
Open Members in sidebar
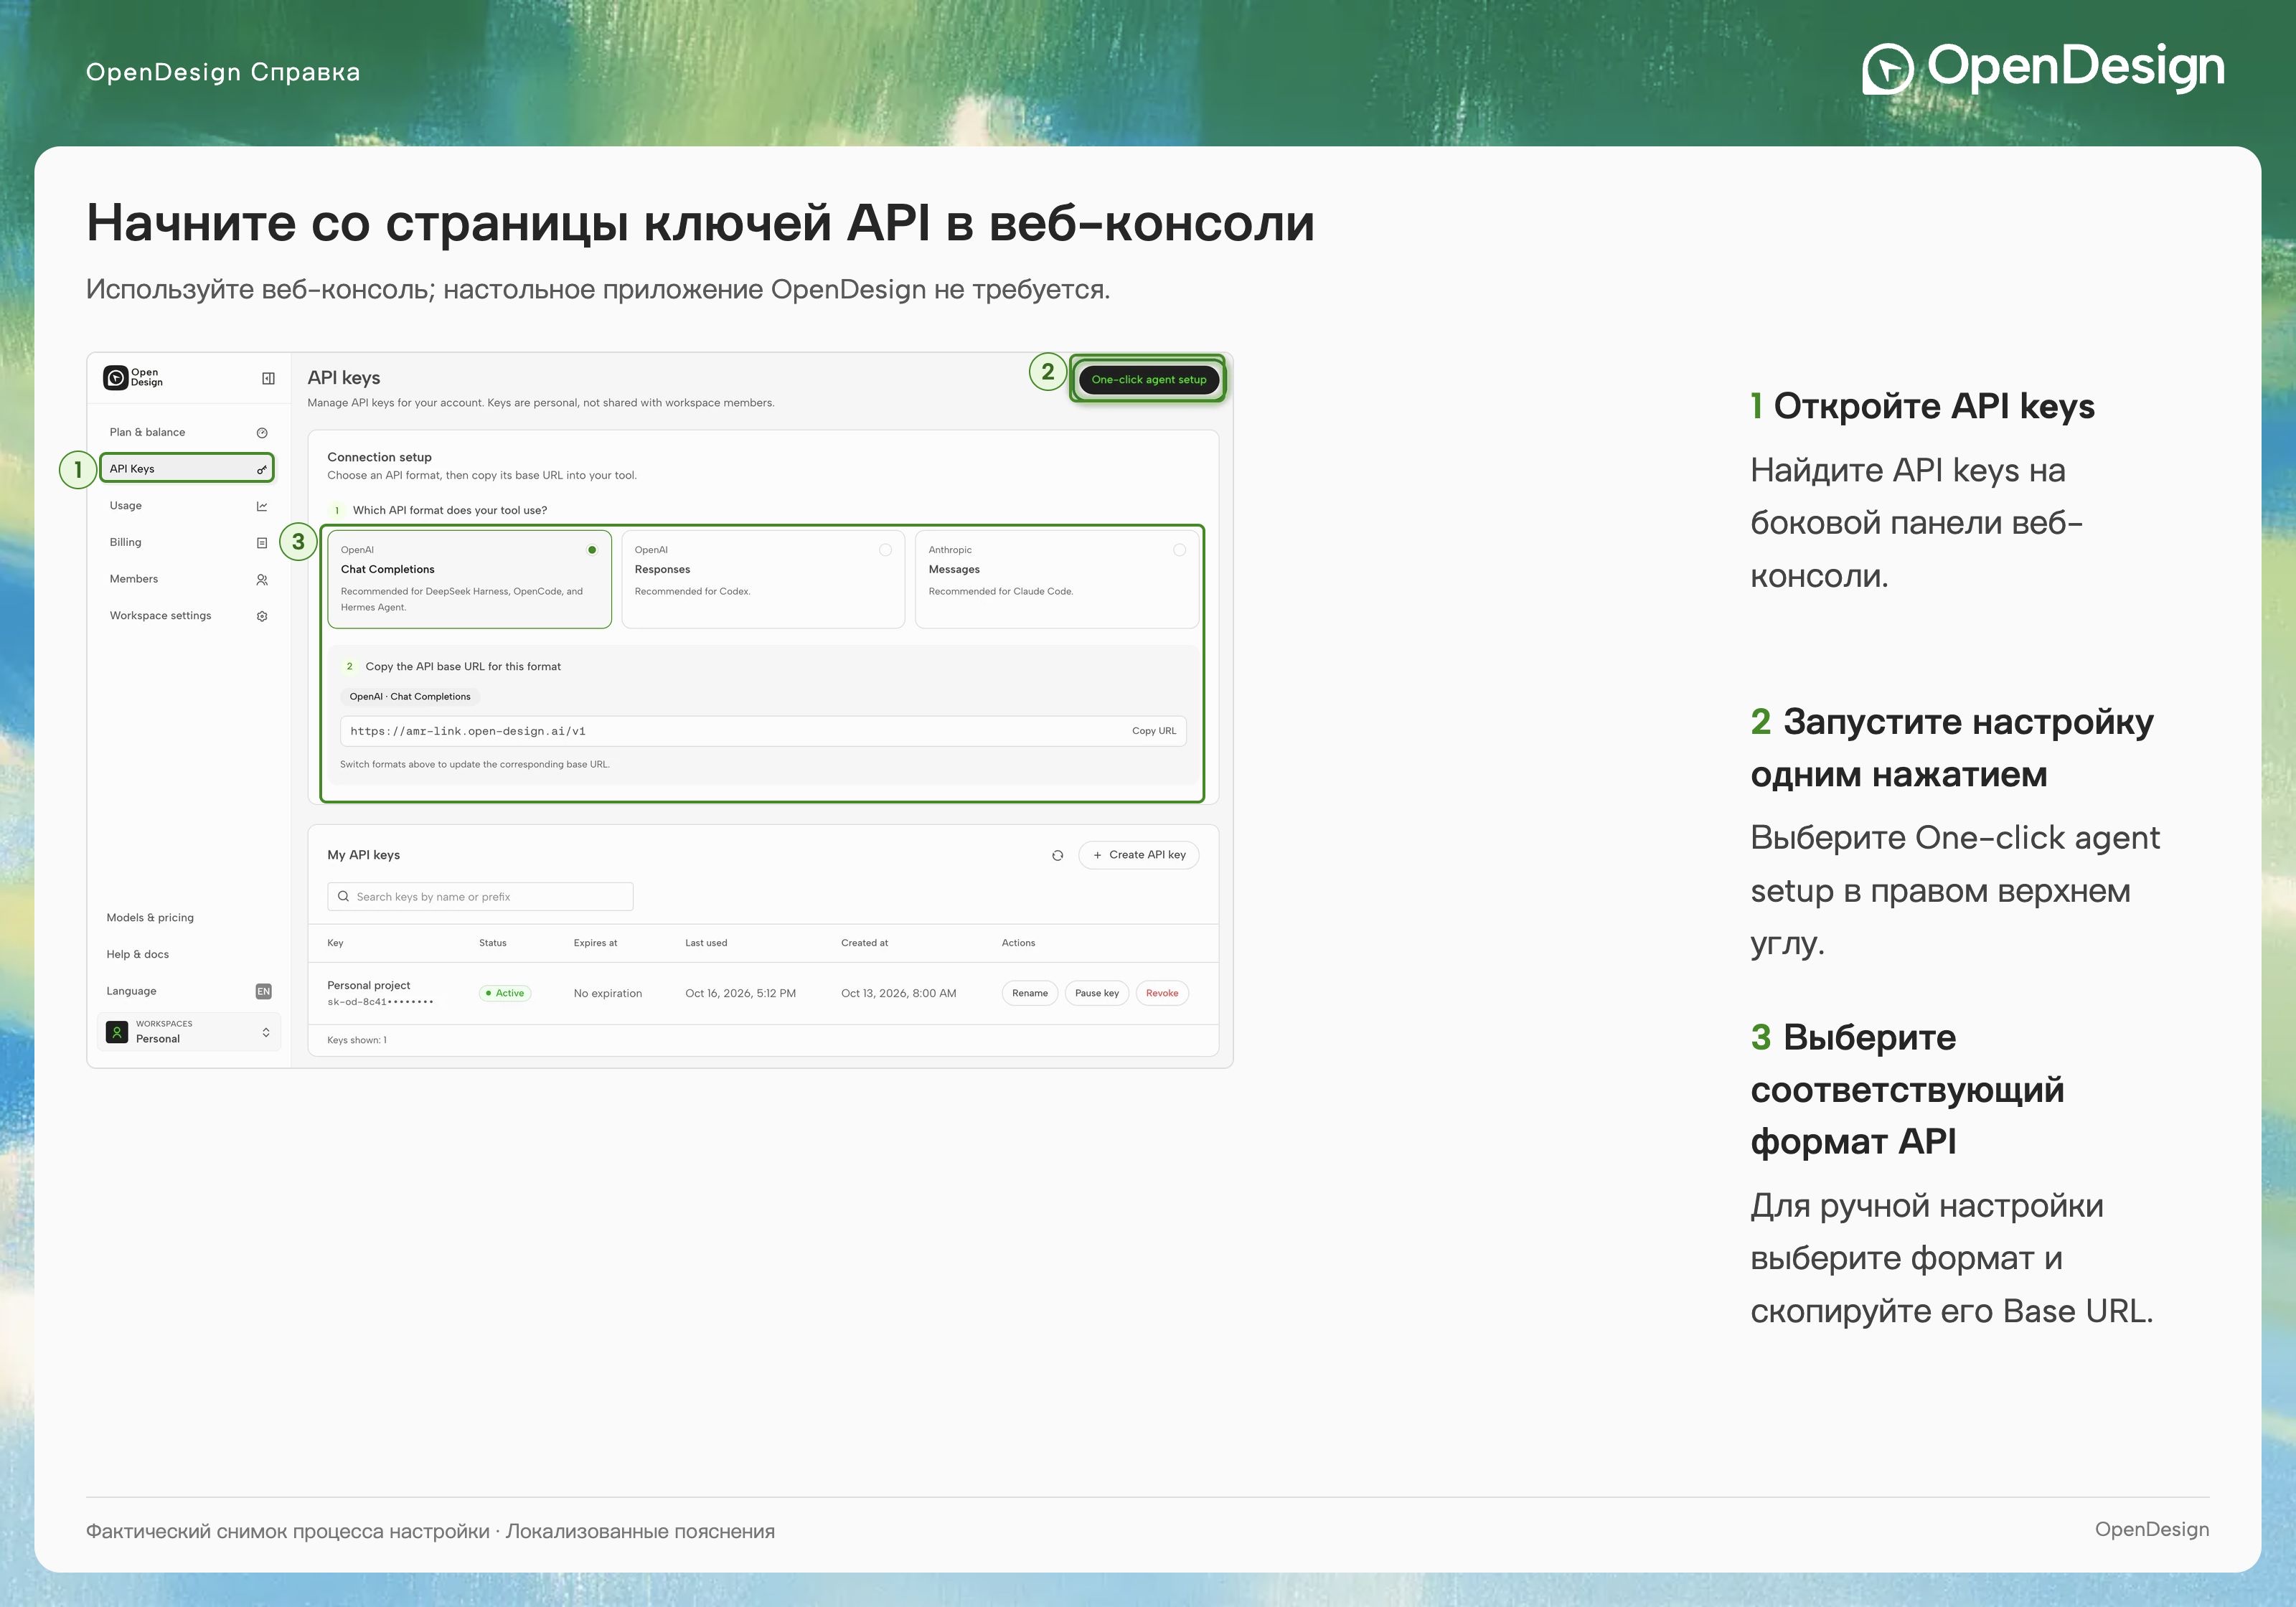click(x=187, y=579)
